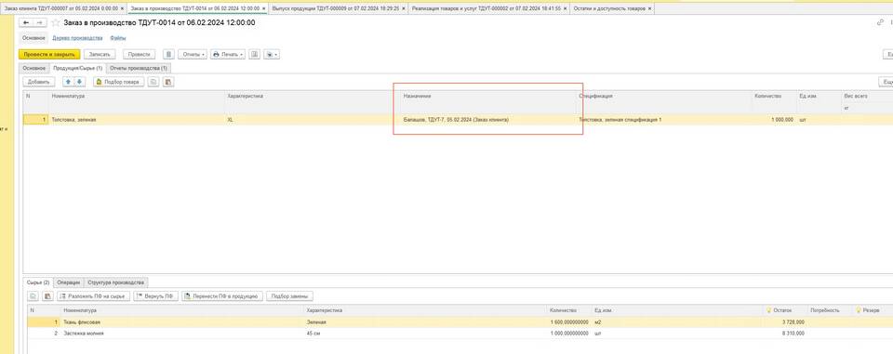Viewport: 893px width, 354px height.
Task: Click Перенести ПФ в продукцию button
Action: tap(222, 296)
